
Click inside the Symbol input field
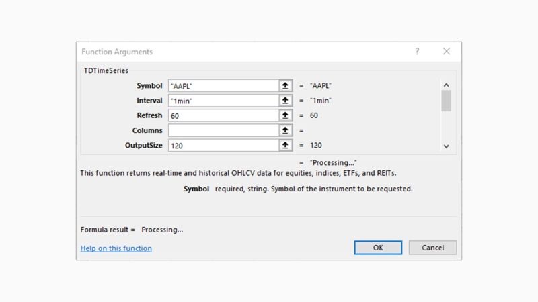pos(223,86)
